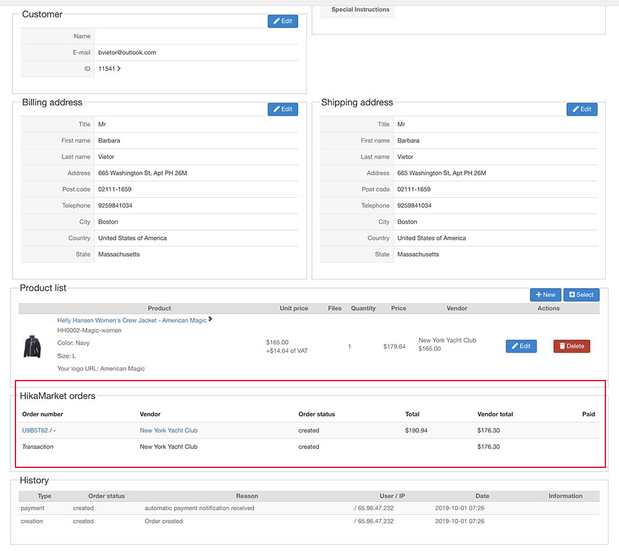
Task: Open New York Yacht Club vendor link
Action: (x=168, y=430)
